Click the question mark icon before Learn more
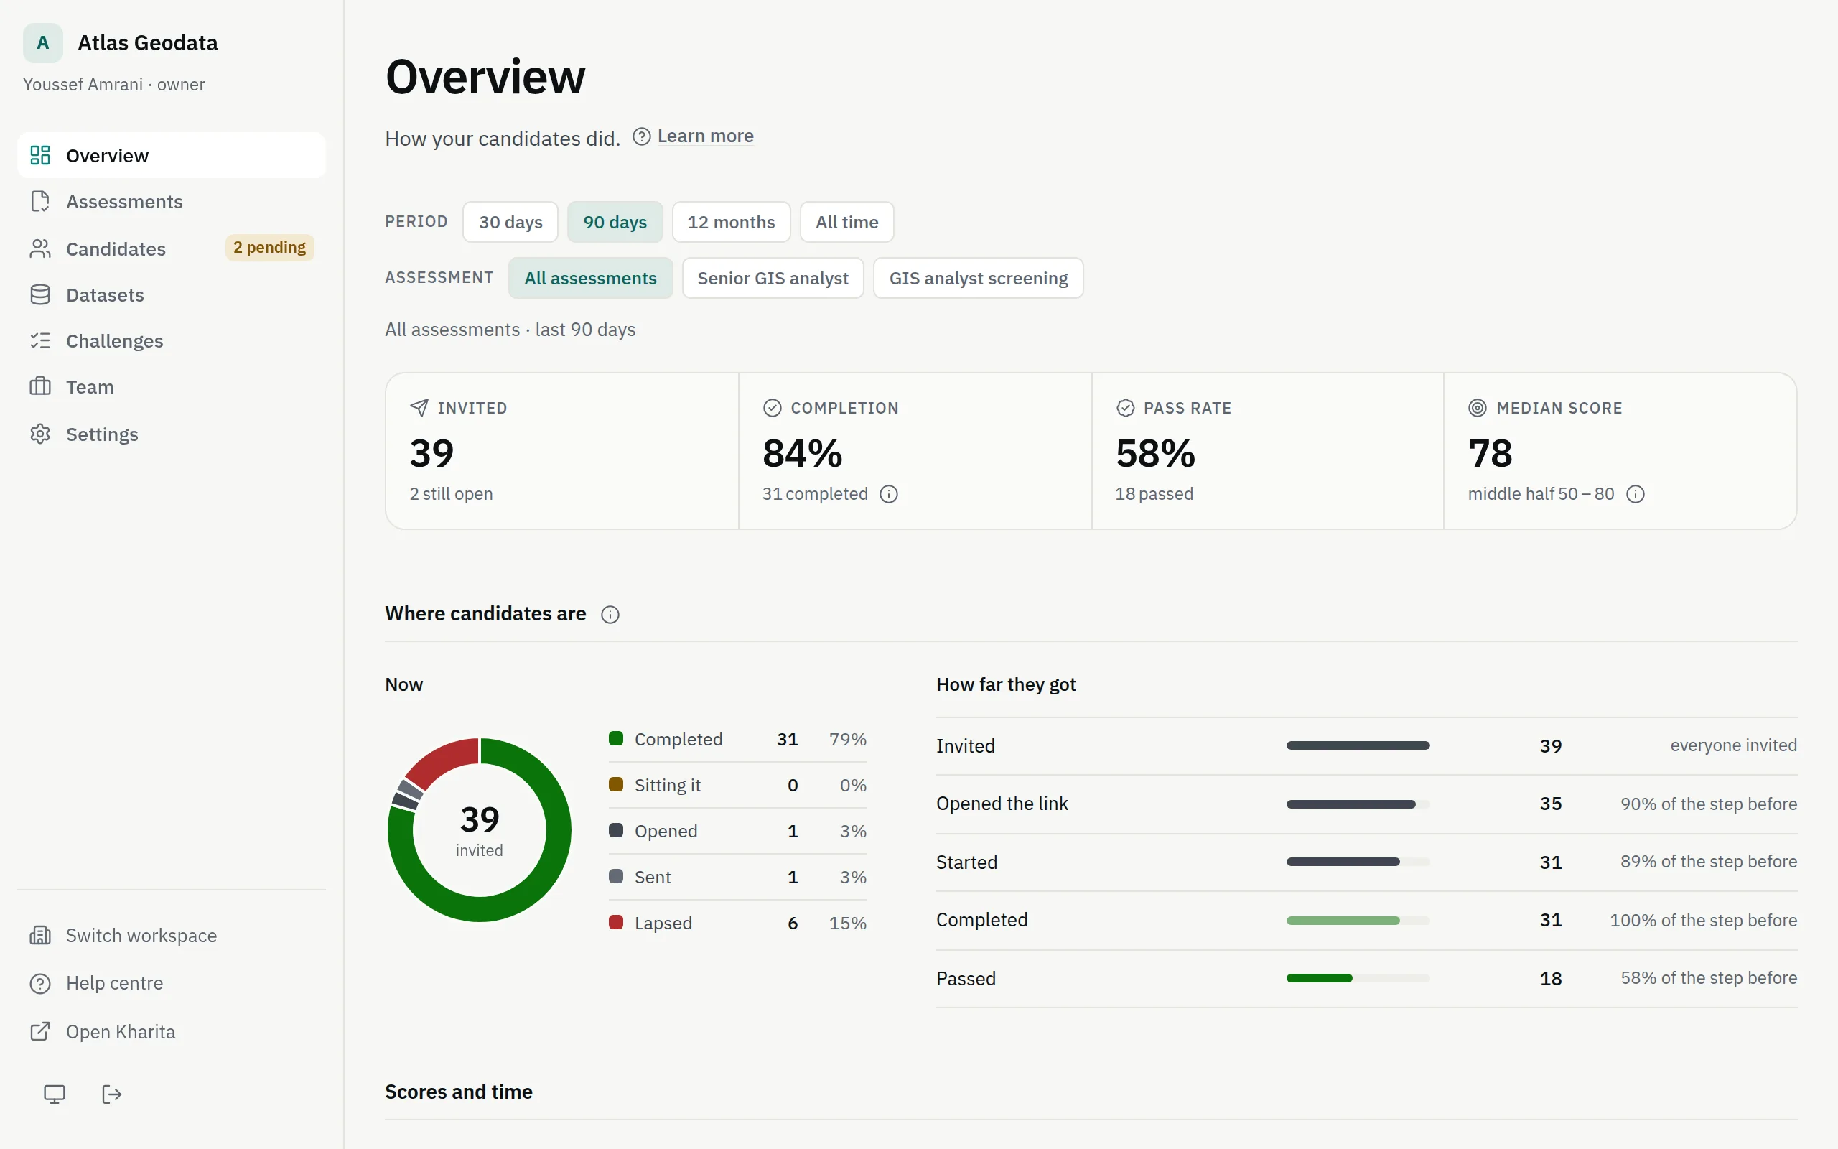This screenshot has width=1838, height=1149. pyautogui.click(x=642, y=136)
